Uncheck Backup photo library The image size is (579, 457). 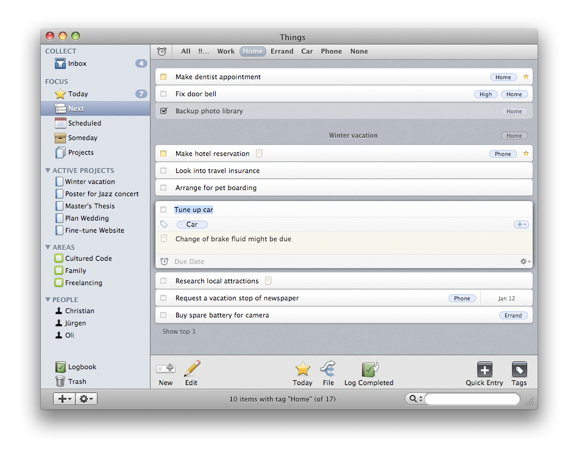(x=163, y=111)
